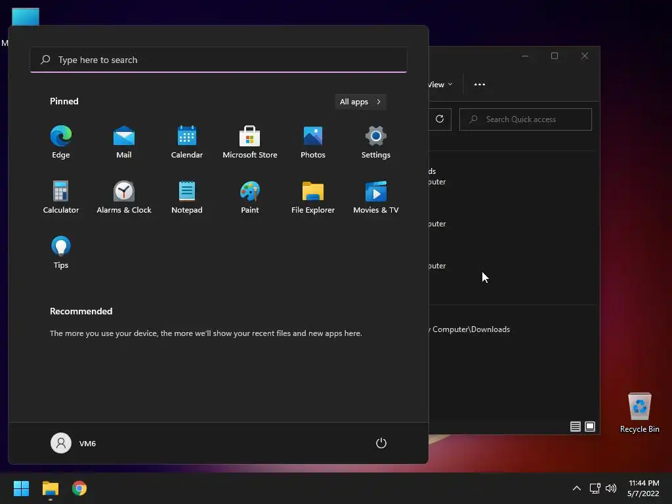The image size is (672, 504).
Task: Open the clock and date flyout
Action: coord(643,488)
